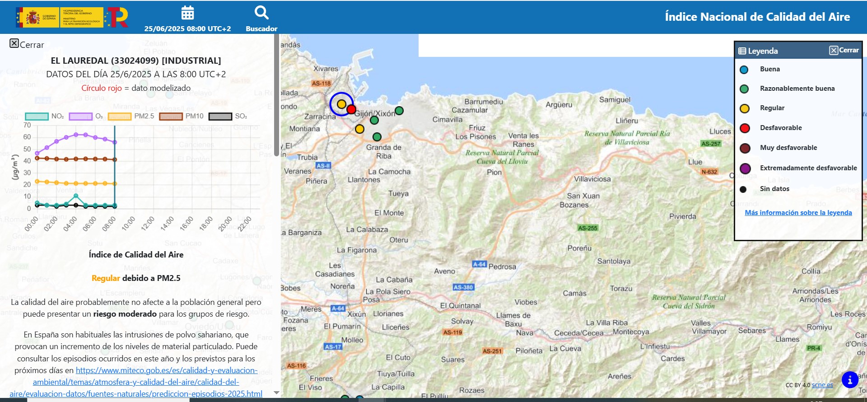Screen dimensions: 867x402
Task: Close the station info panel with Cerrar
Action: point(27,44)
